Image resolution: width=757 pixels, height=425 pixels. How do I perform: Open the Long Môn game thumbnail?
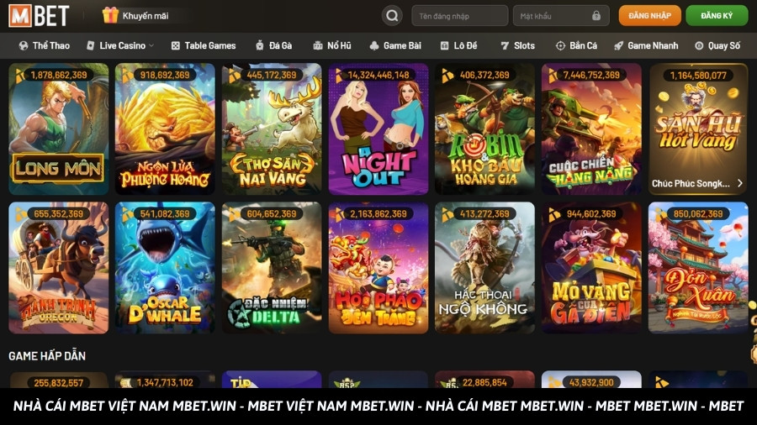tap(59, 129)
